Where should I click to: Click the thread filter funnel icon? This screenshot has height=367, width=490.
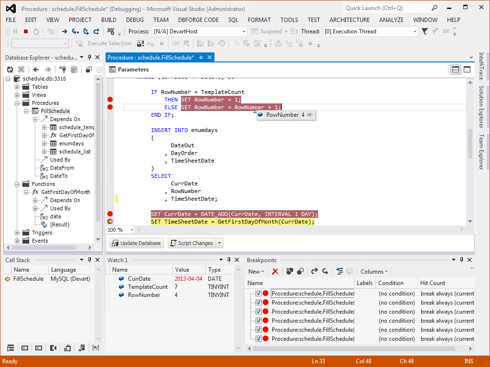click(x=425, y=31)
